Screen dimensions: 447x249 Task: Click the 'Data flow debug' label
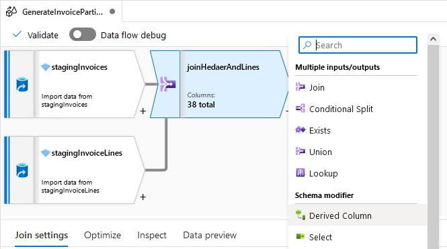click(133, 35)
